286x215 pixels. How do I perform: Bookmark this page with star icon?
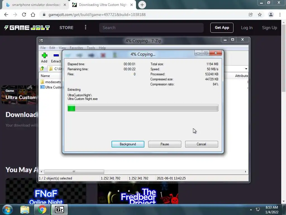tap(260, 15)
